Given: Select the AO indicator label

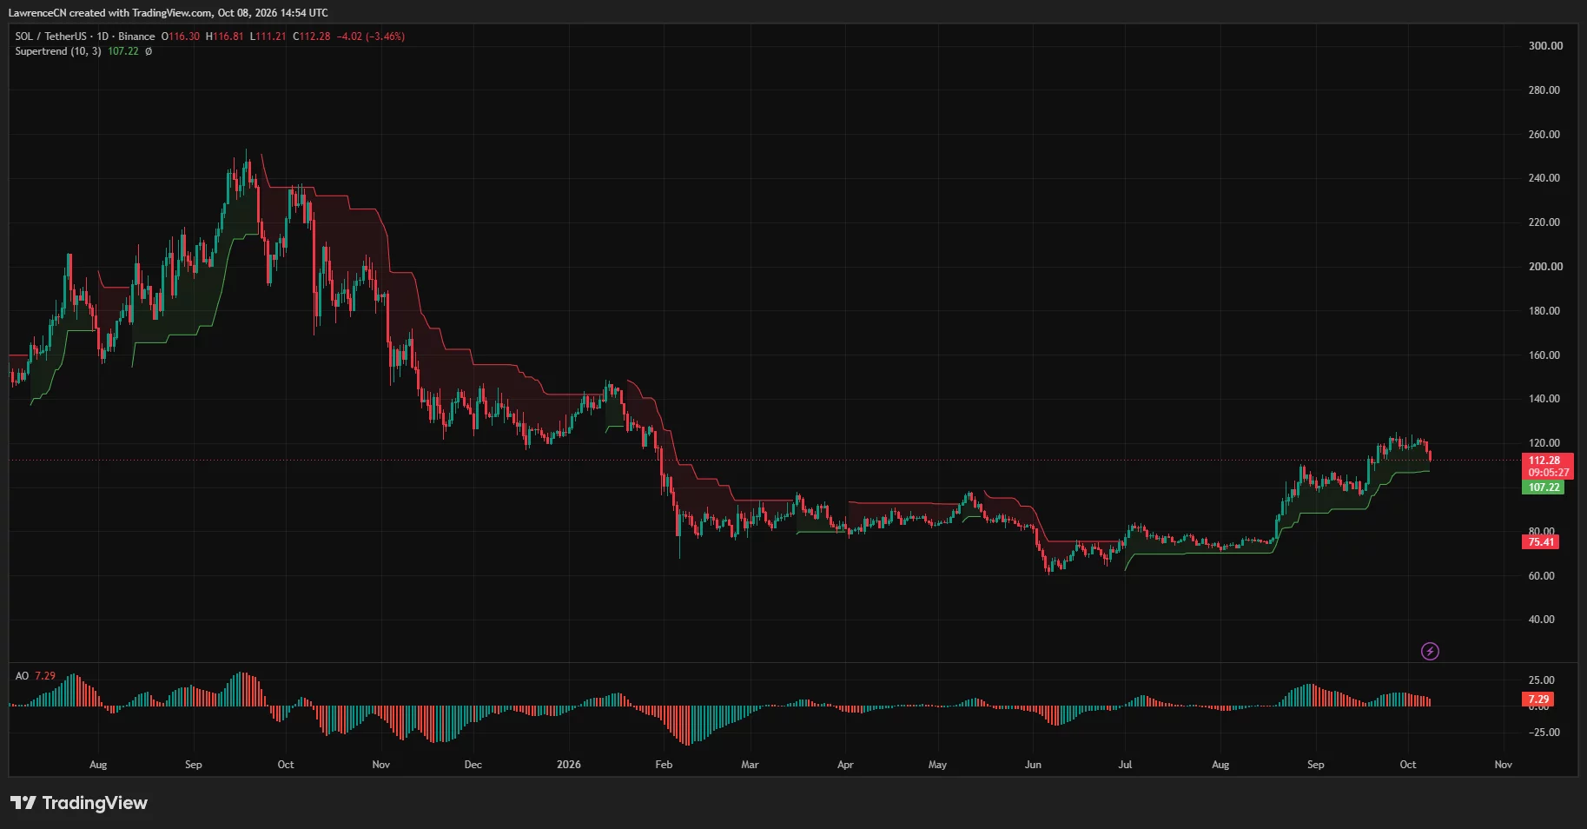Looking at the screenshot, I should click(x=22, y=676).
